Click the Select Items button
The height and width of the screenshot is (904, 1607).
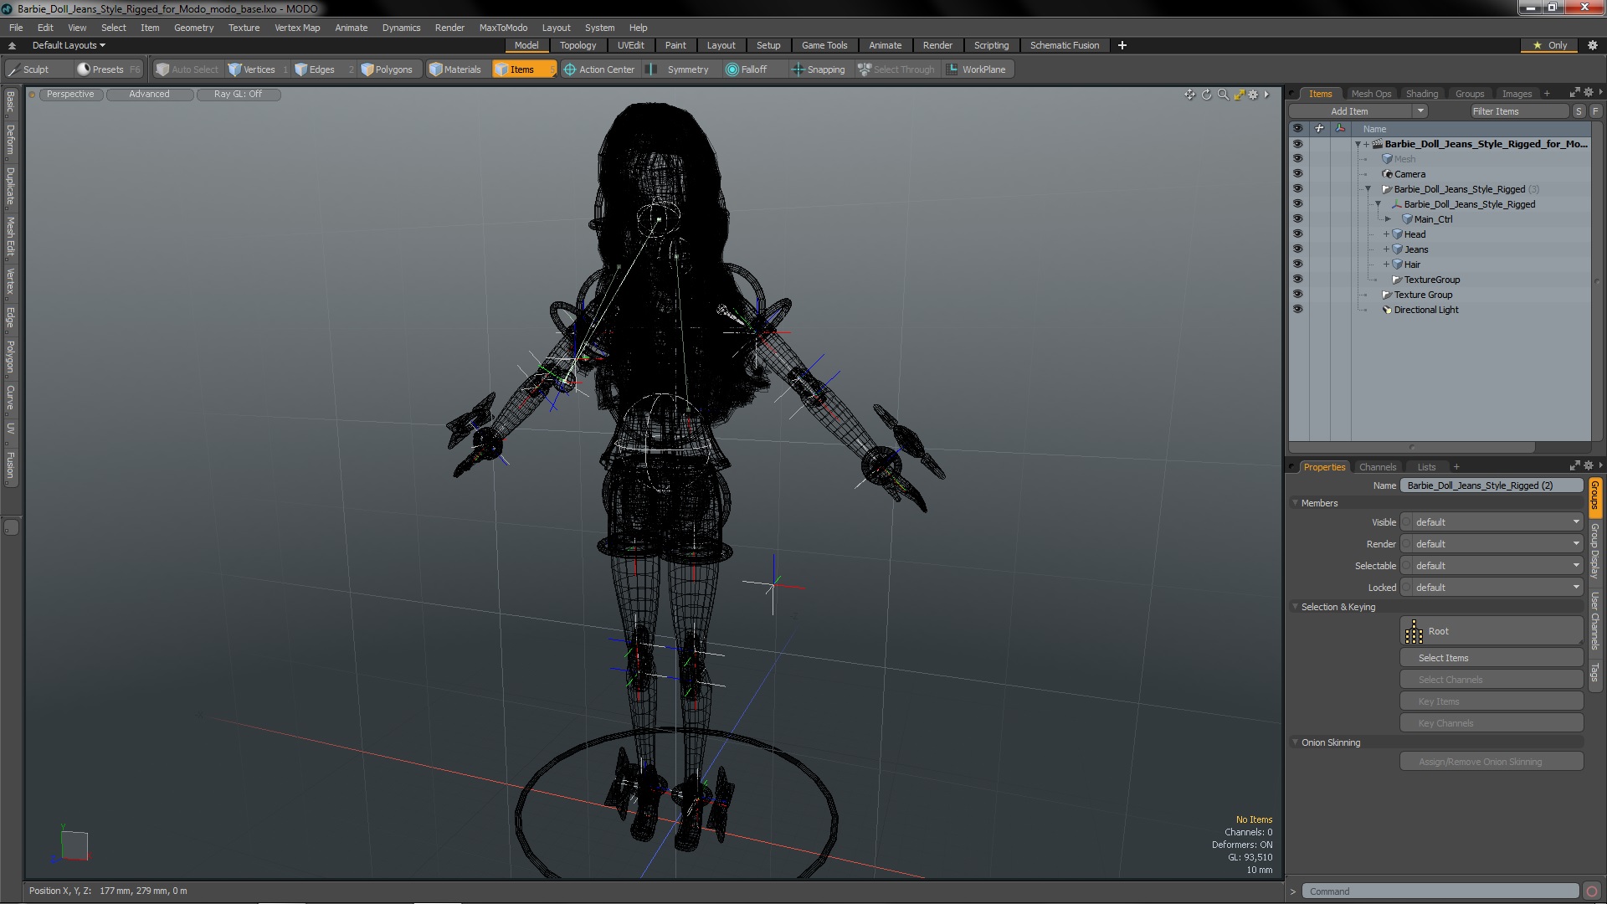(x=1491, y=658)
